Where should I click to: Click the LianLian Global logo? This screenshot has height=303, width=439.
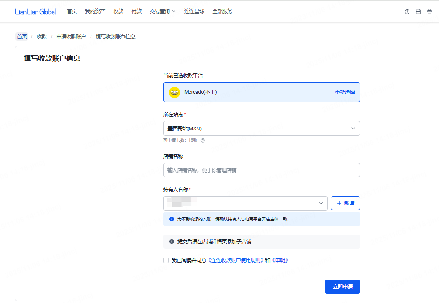35,12
